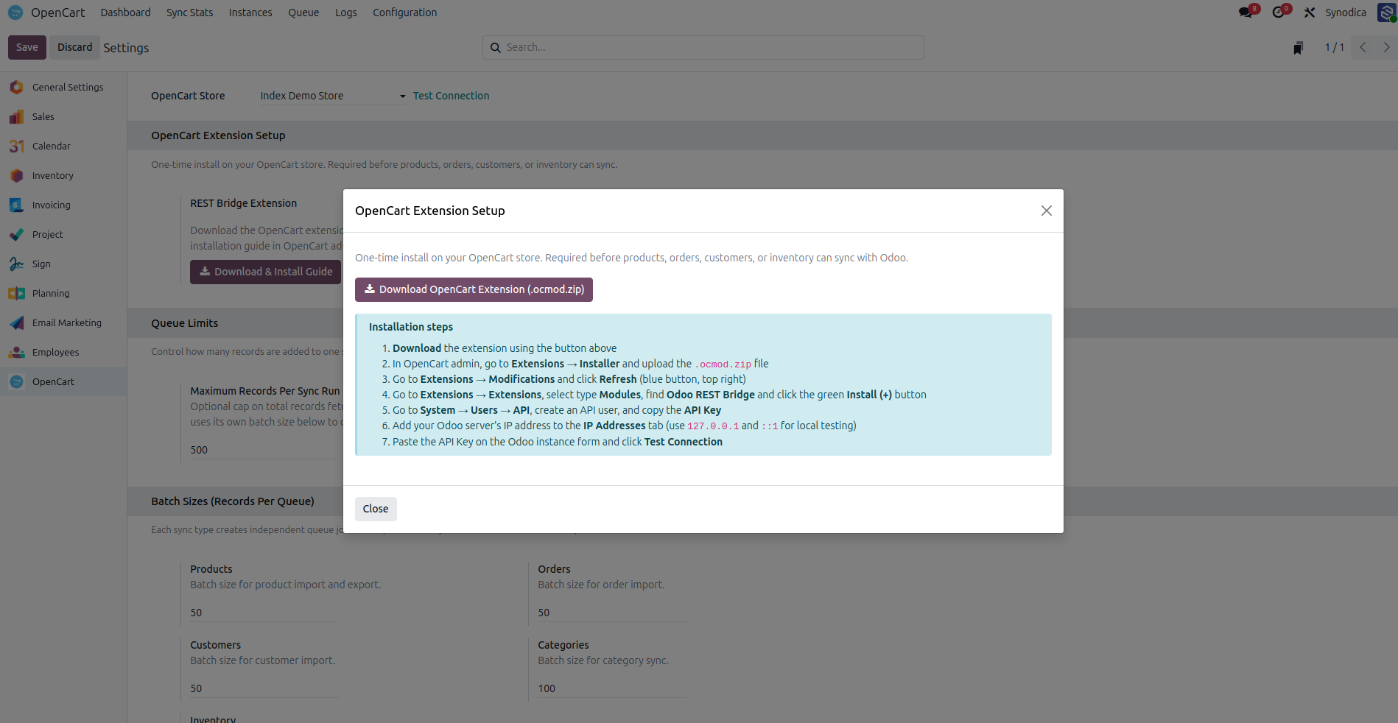Image resolution: width=1398 pixels, height=723 pixels.
Task: Click the Synodica company name
Action: point(1346,13)
